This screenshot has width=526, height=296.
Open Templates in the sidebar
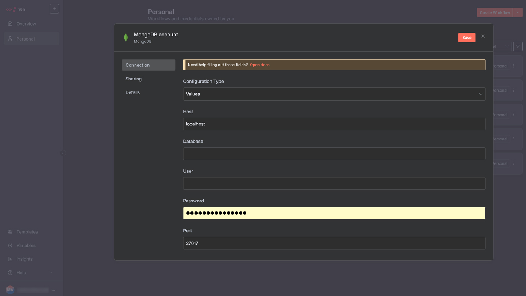27,232
